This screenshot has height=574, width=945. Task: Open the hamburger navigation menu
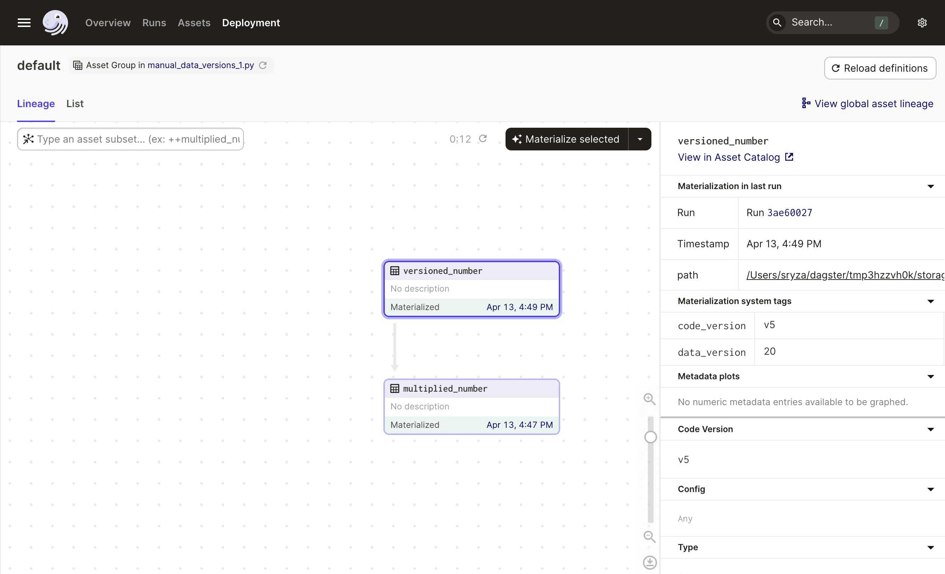pos(24,23)
